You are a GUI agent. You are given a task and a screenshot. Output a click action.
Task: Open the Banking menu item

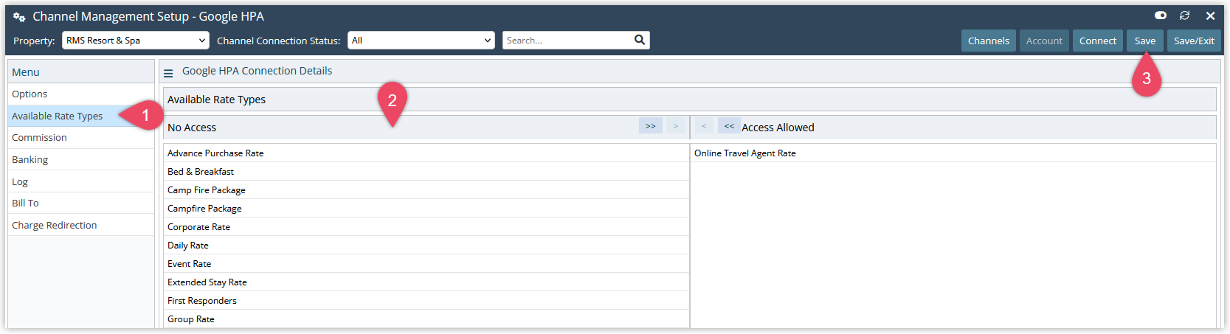[x=81, y=159]
